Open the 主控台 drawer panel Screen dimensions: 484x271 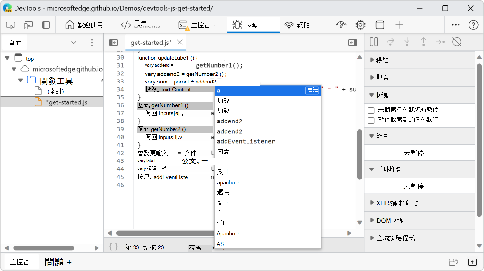[x=19, y=262]
